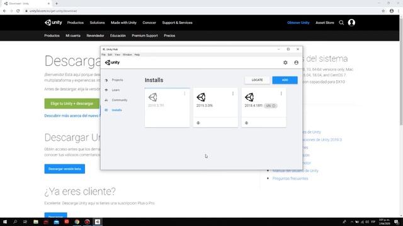Viewport: 403px width, 226px height.
Task: Click browser reload icon
Action: (x=18, y=11)
